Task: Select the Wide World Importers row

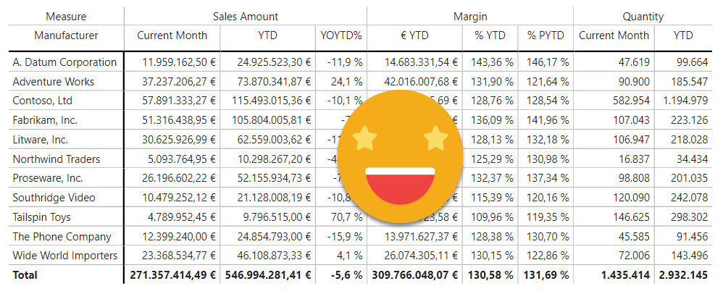Action: pyautogui.click(x=65, y=256)
